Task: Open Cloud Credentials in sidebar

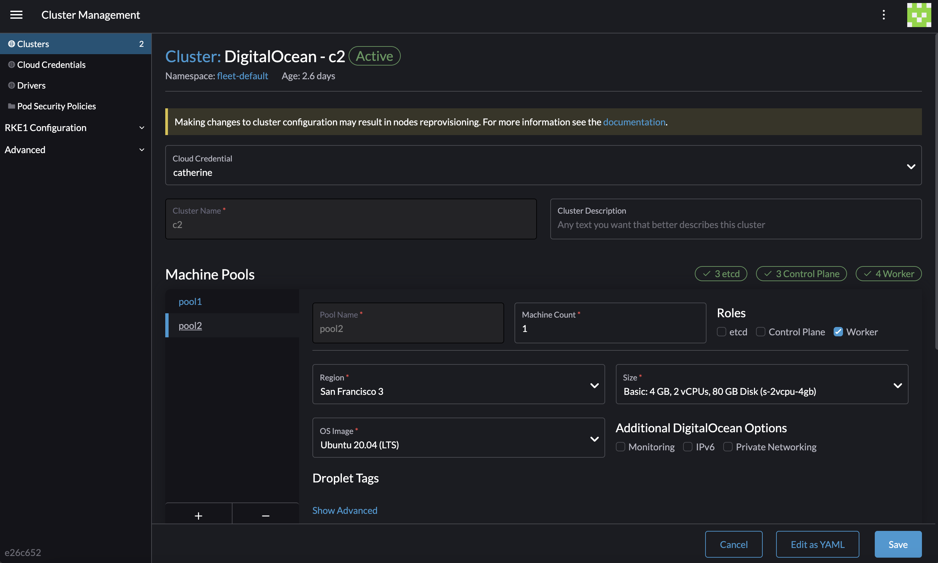Action: (x=51, y=65)
